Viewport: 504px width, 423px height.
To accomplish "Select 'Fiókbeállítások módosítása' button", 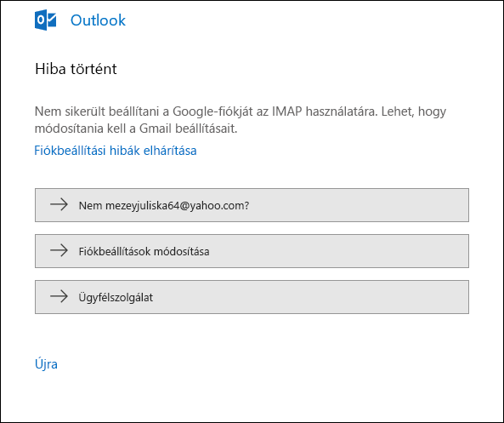I will [252, 251].
